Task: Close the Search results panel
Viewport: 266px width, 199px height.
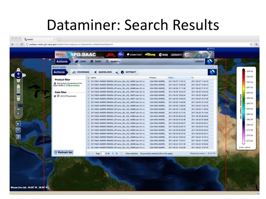Action: [x=215, y=67]
